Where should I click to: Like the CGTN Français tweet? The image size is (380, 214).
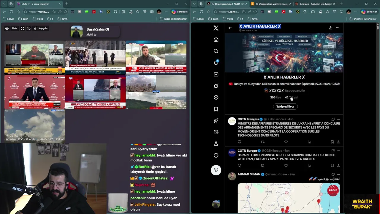pos(286,142)
